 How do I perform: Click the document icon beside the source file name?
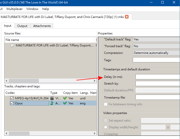tap(12, 45)
